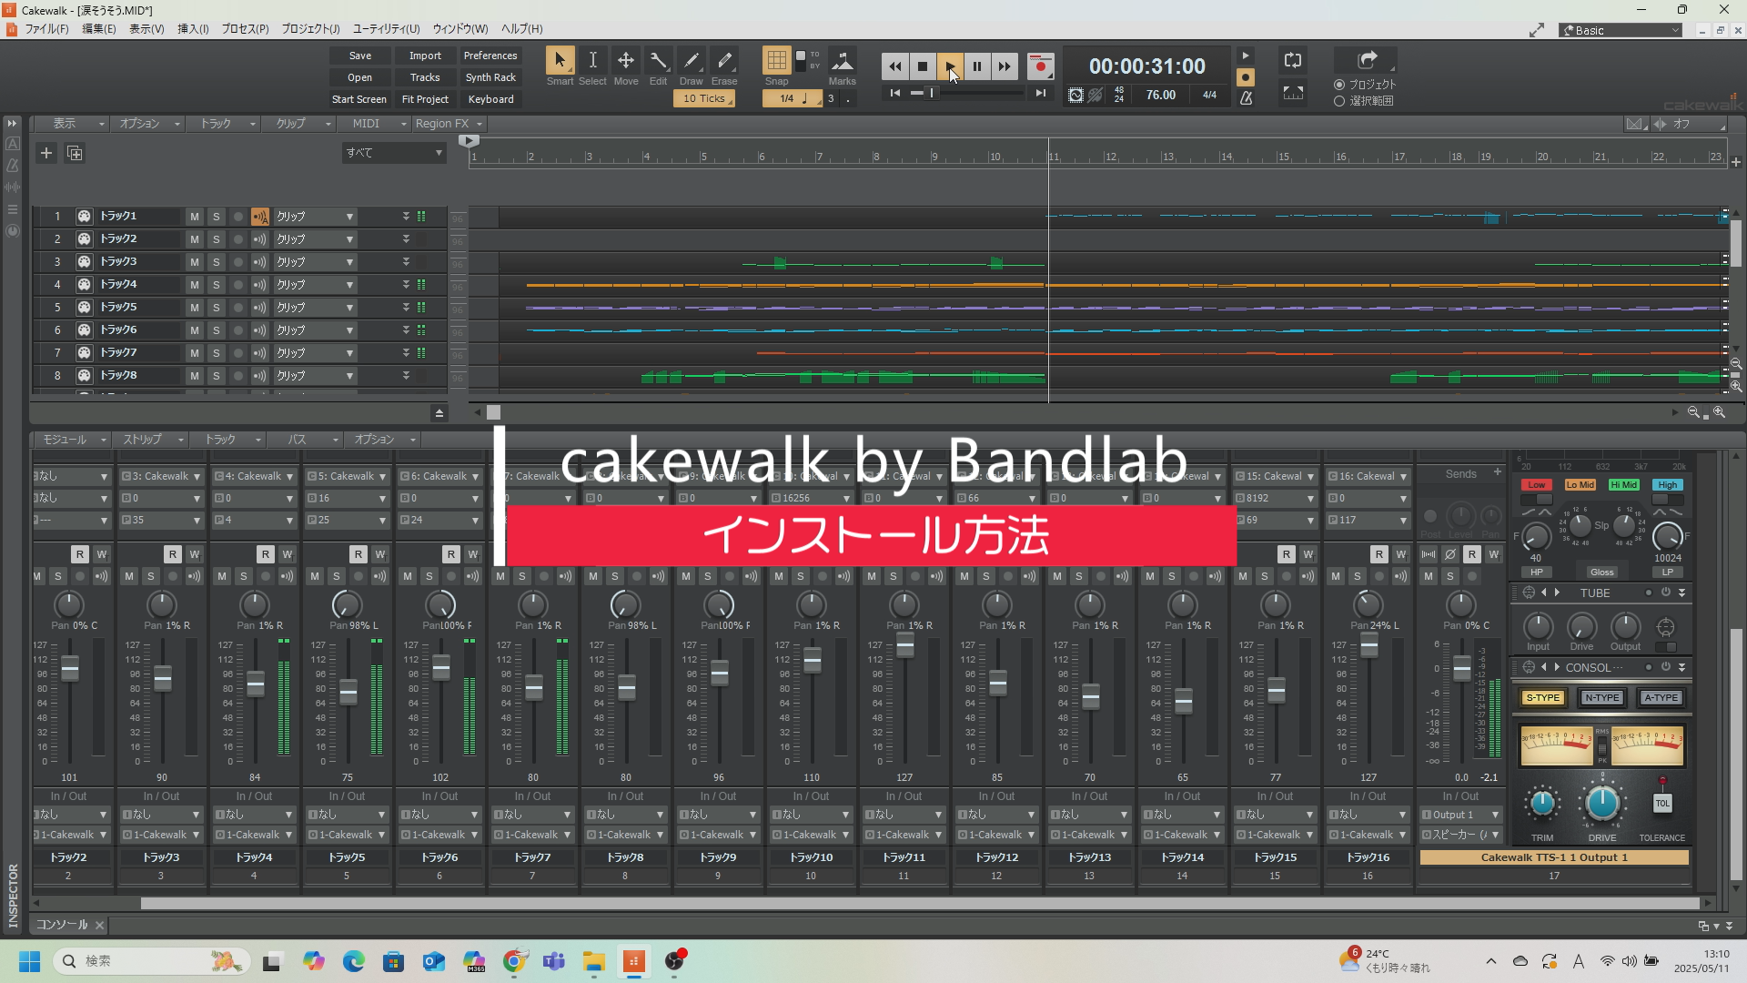Adjust トラック2 volume fader

tap(70, 669)
